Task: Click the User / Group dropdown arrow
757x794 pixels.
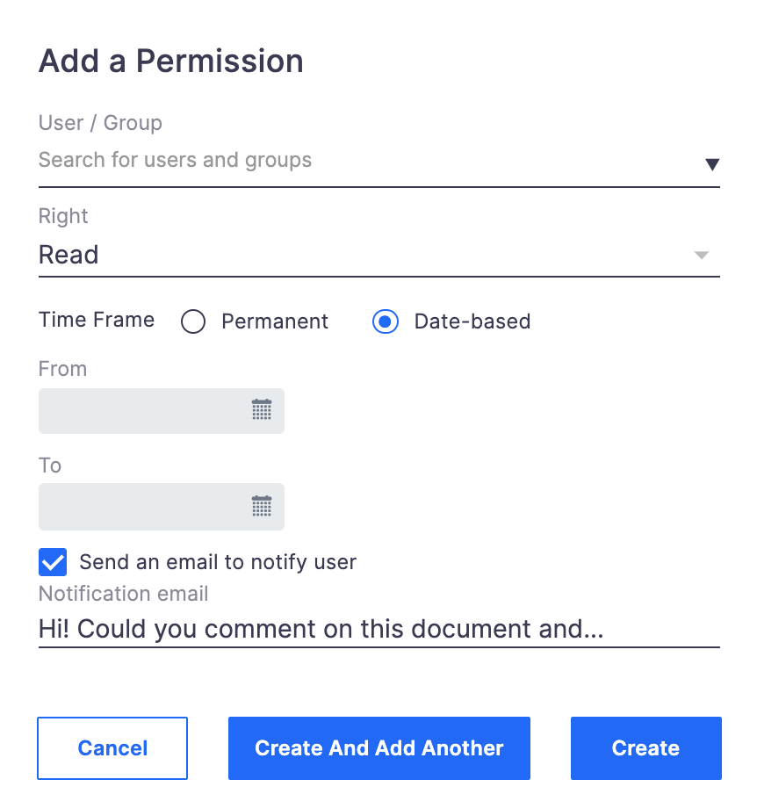Action: click(712, 164)
